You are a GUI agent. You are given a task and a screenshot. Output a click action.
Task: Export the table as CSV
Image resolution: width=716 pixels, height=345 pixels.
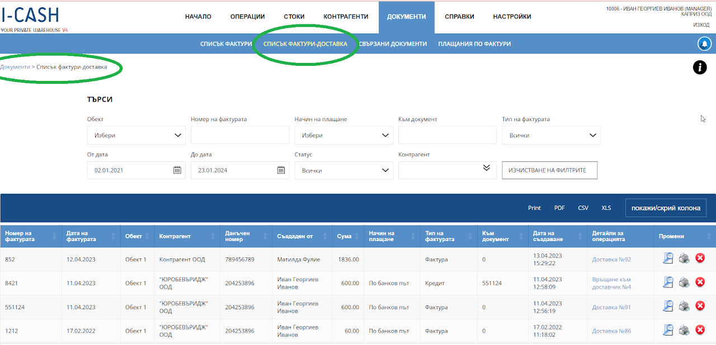[x=583, y=208]
